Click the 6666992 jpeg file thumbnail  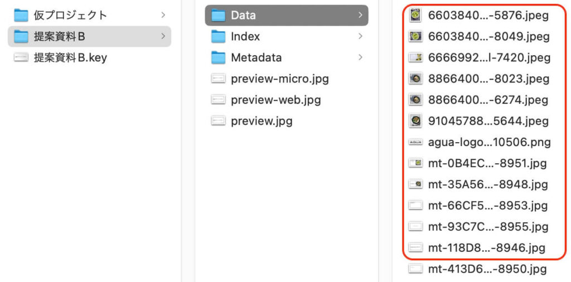coord(415,57)
